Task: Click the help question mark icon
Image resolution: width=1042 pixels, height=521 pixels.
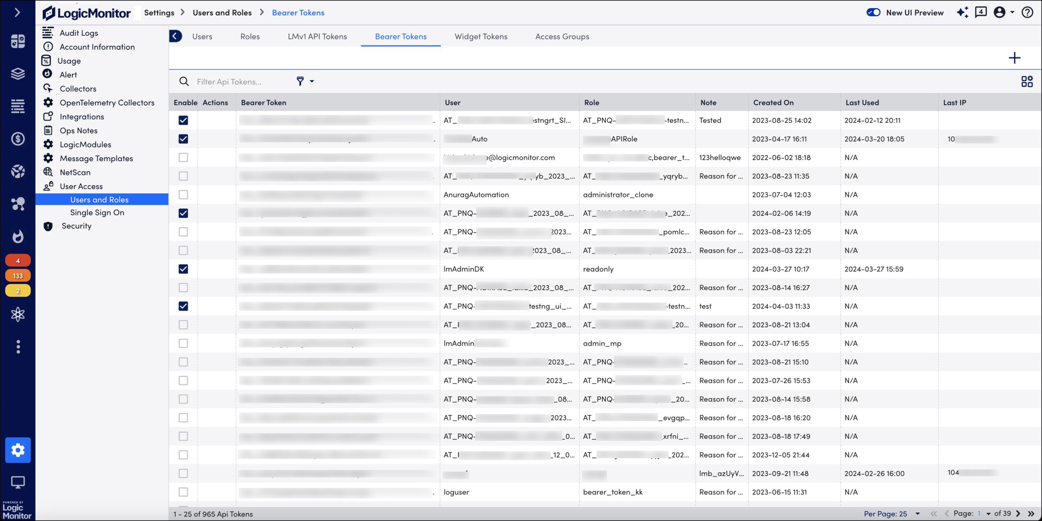Action: [x=1027, y=13]
